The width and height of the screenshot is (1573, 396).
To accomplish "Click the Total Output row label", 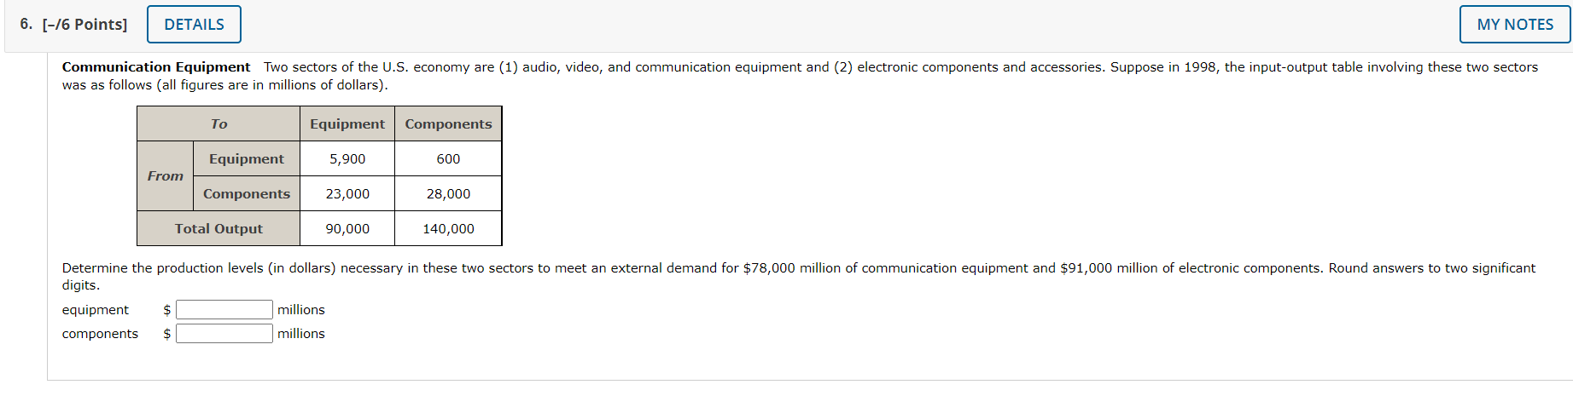I will coord(218,228).
